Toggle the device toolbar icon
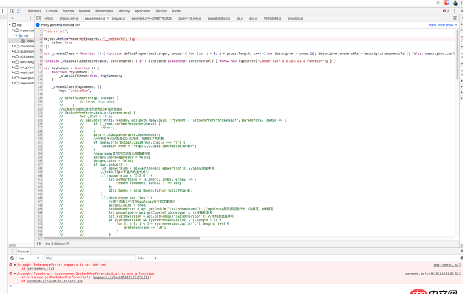Viewport: 463px width, 294px height. (x=19, y=11)
